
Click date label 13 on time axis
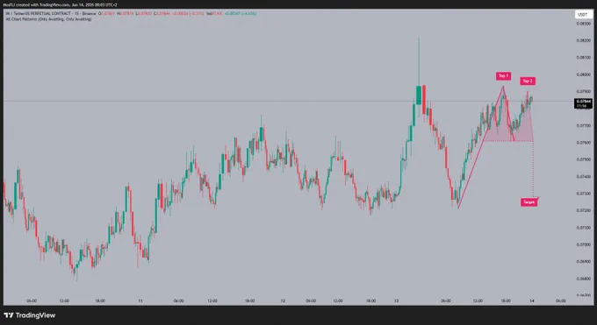pos(396,300)
